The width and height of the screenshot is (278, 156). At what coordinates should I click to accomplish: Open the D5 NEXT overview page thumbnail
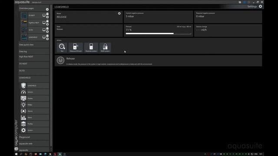coord(24,16)
